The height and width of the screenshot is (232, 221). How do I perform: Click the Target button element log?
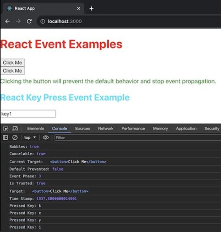click(60, 191)
